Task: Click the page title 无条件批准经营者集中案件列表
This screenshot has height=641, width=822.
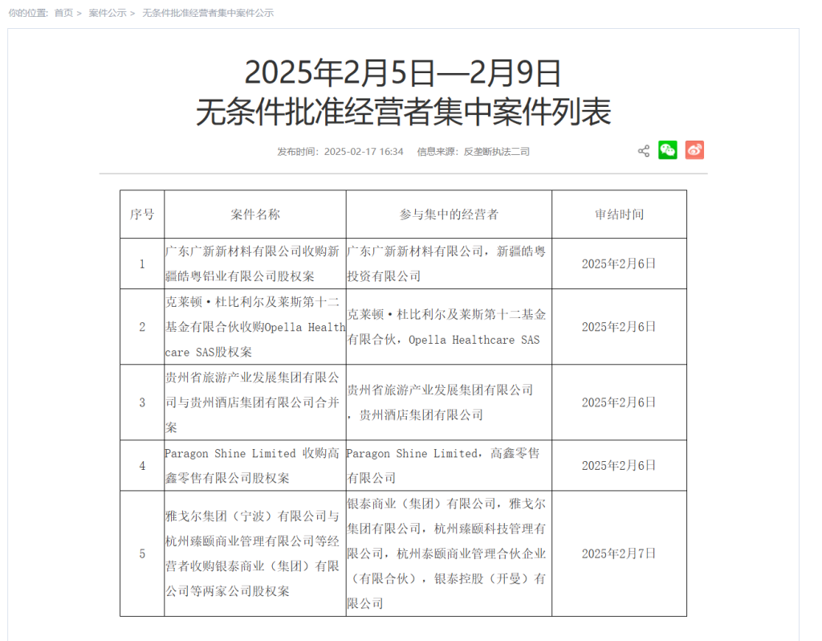Action: click(x=403, y=112)
